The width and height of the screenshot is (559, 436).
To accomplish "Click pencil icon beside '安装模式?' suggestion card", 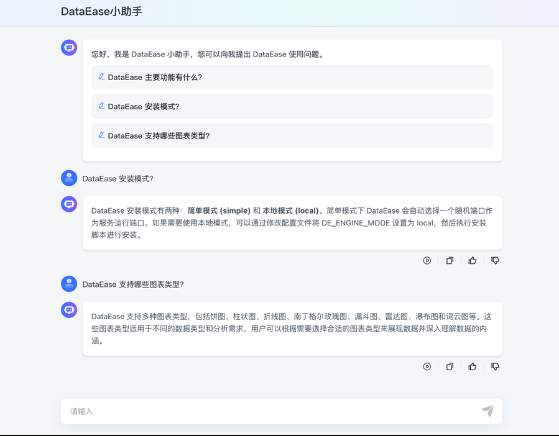I will (101, 106).
